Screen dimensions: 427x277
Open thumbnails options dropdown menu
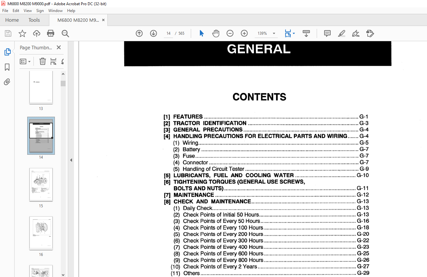(25, 61)
